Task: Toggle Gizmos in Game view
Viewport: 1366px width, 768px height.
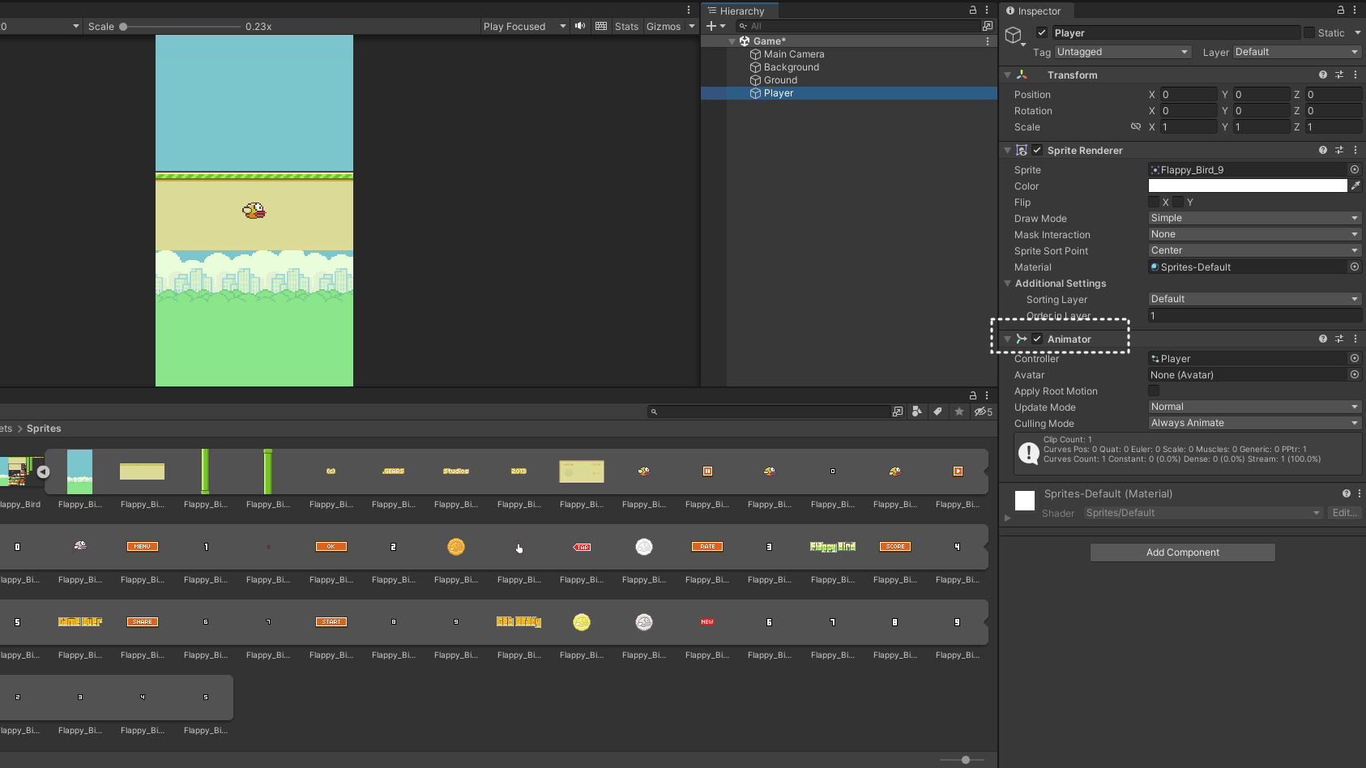Action: point(664,26)
